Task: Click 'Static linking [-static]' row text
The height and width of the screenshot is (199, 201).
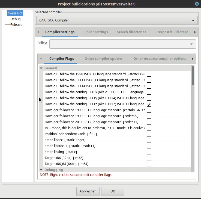Action: (61, 152)
